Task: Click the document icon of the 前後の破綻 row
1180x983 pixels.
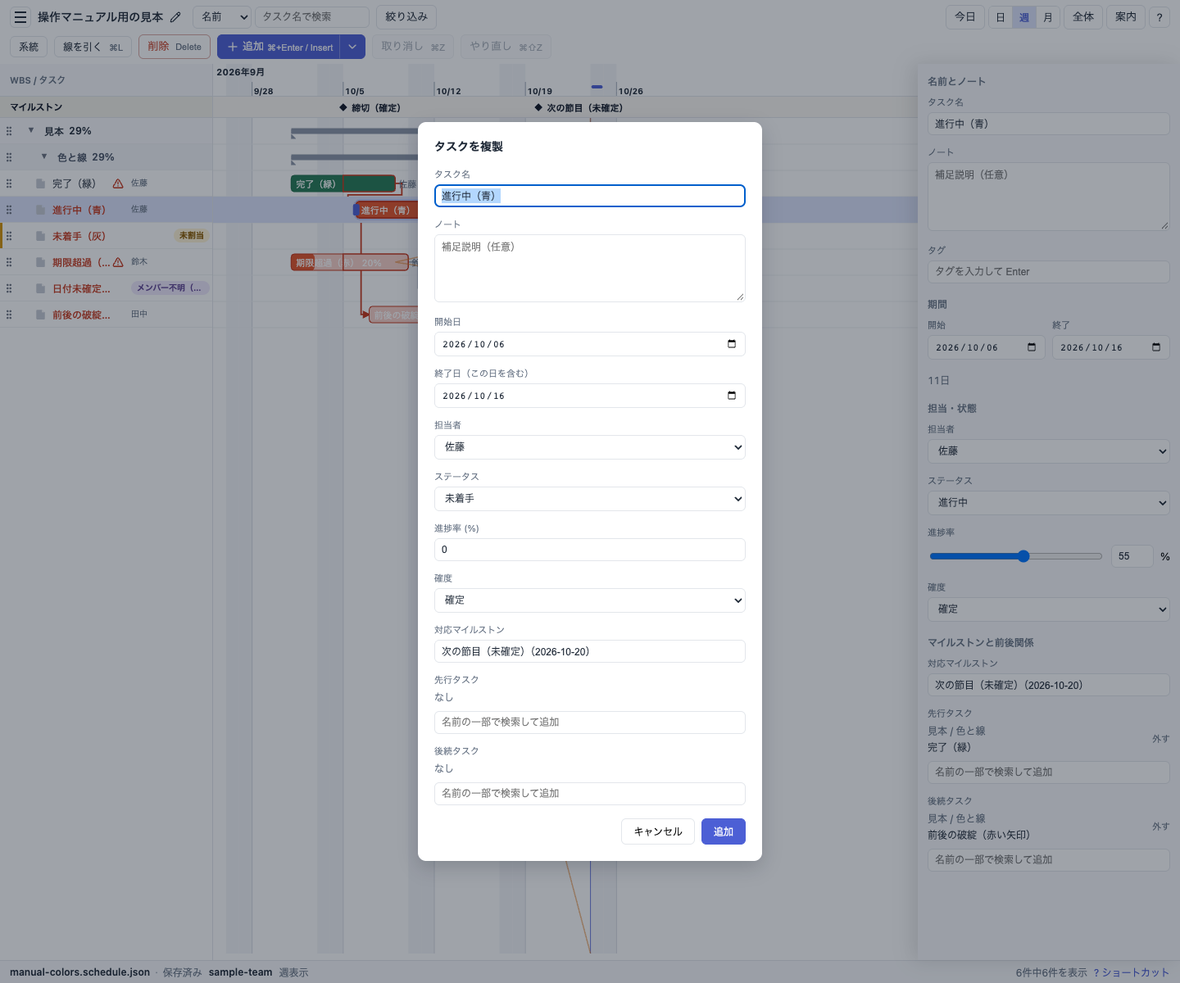Action: coord(40,315)
